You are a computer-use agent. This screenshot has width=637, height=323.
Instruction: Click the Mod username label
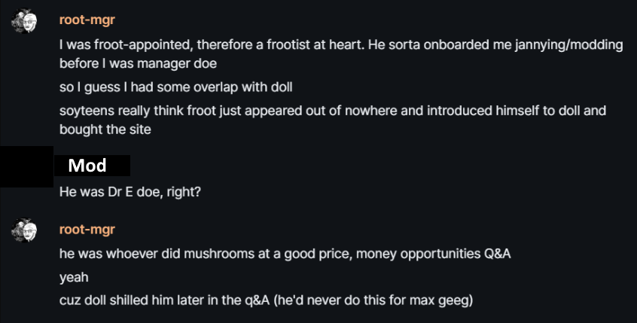pyautogui.click(x=87, y=166)
